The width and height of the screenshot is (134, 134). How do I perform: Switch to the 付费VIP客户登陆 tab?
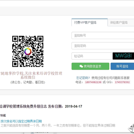[89, 22]
